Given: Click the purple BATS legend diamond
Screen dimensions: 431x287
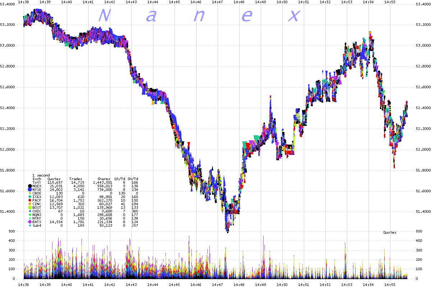Looking at the screenshot, I should [x=29, y=222].
